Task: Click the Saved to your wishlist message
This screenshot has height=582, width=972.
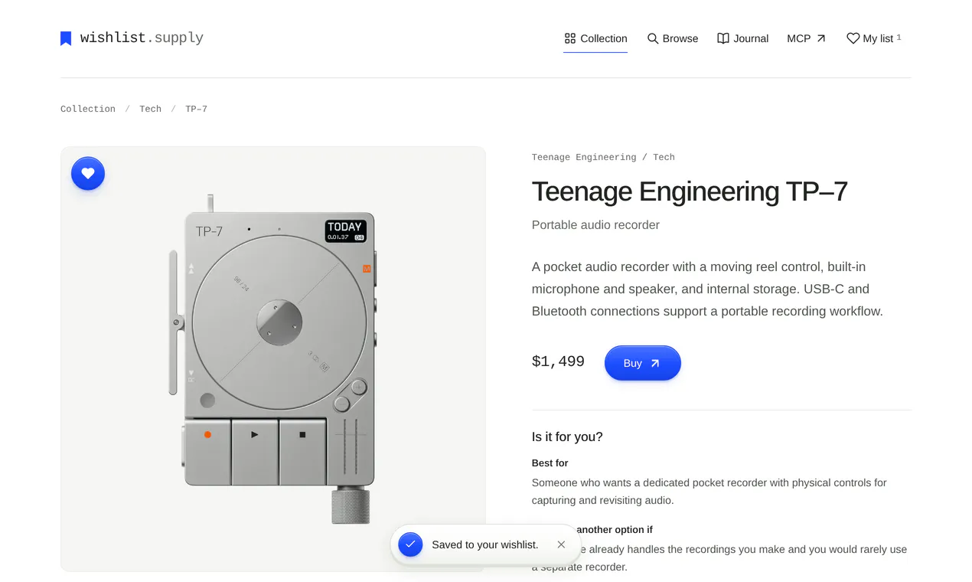Action: [485, 544]
